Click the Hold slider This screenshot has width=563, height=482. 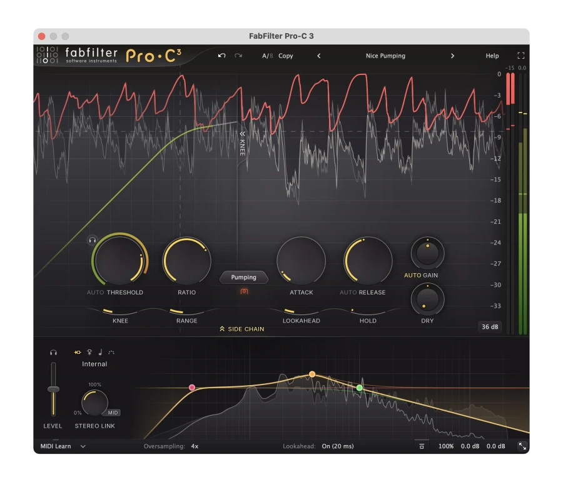pyautogui.click(x=368, y=311)
